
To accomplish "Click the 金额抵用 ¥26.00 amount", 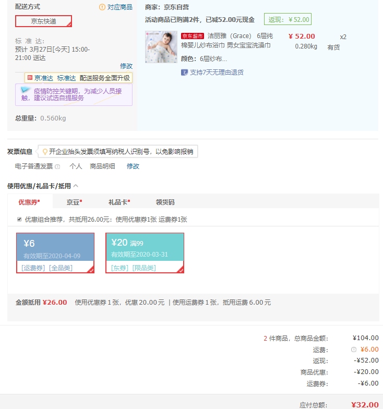I will click(x=55, y=303).
